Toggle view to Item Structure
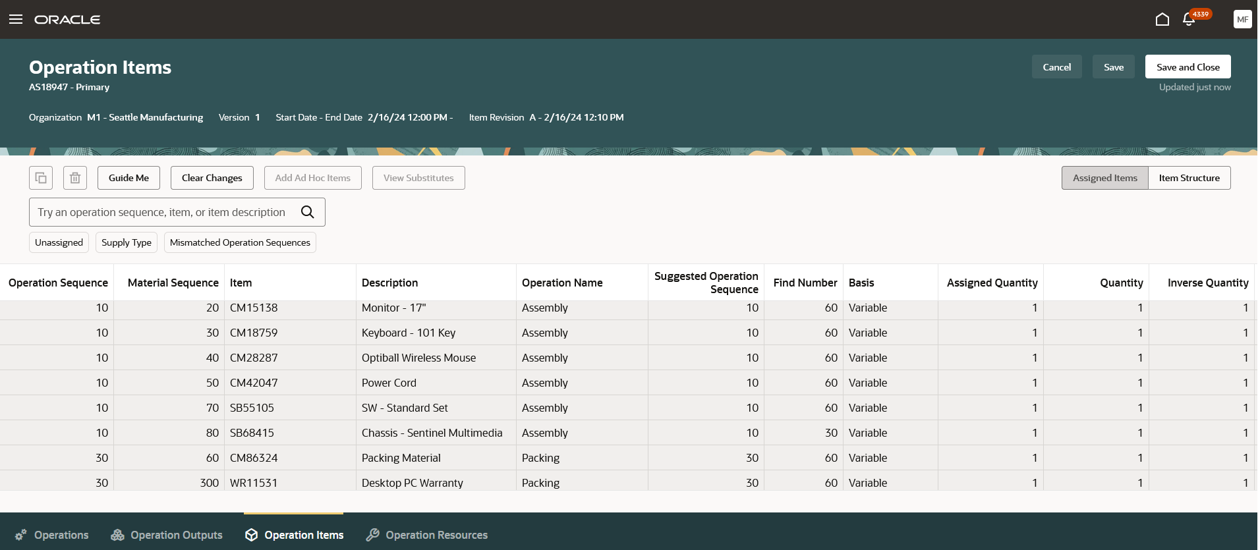 click(1189, 178)
